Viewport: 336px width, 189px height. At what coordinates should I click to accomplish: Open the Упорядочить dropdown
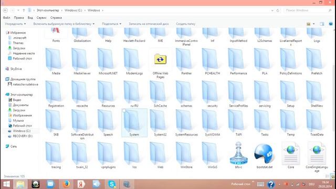point(15,24)
